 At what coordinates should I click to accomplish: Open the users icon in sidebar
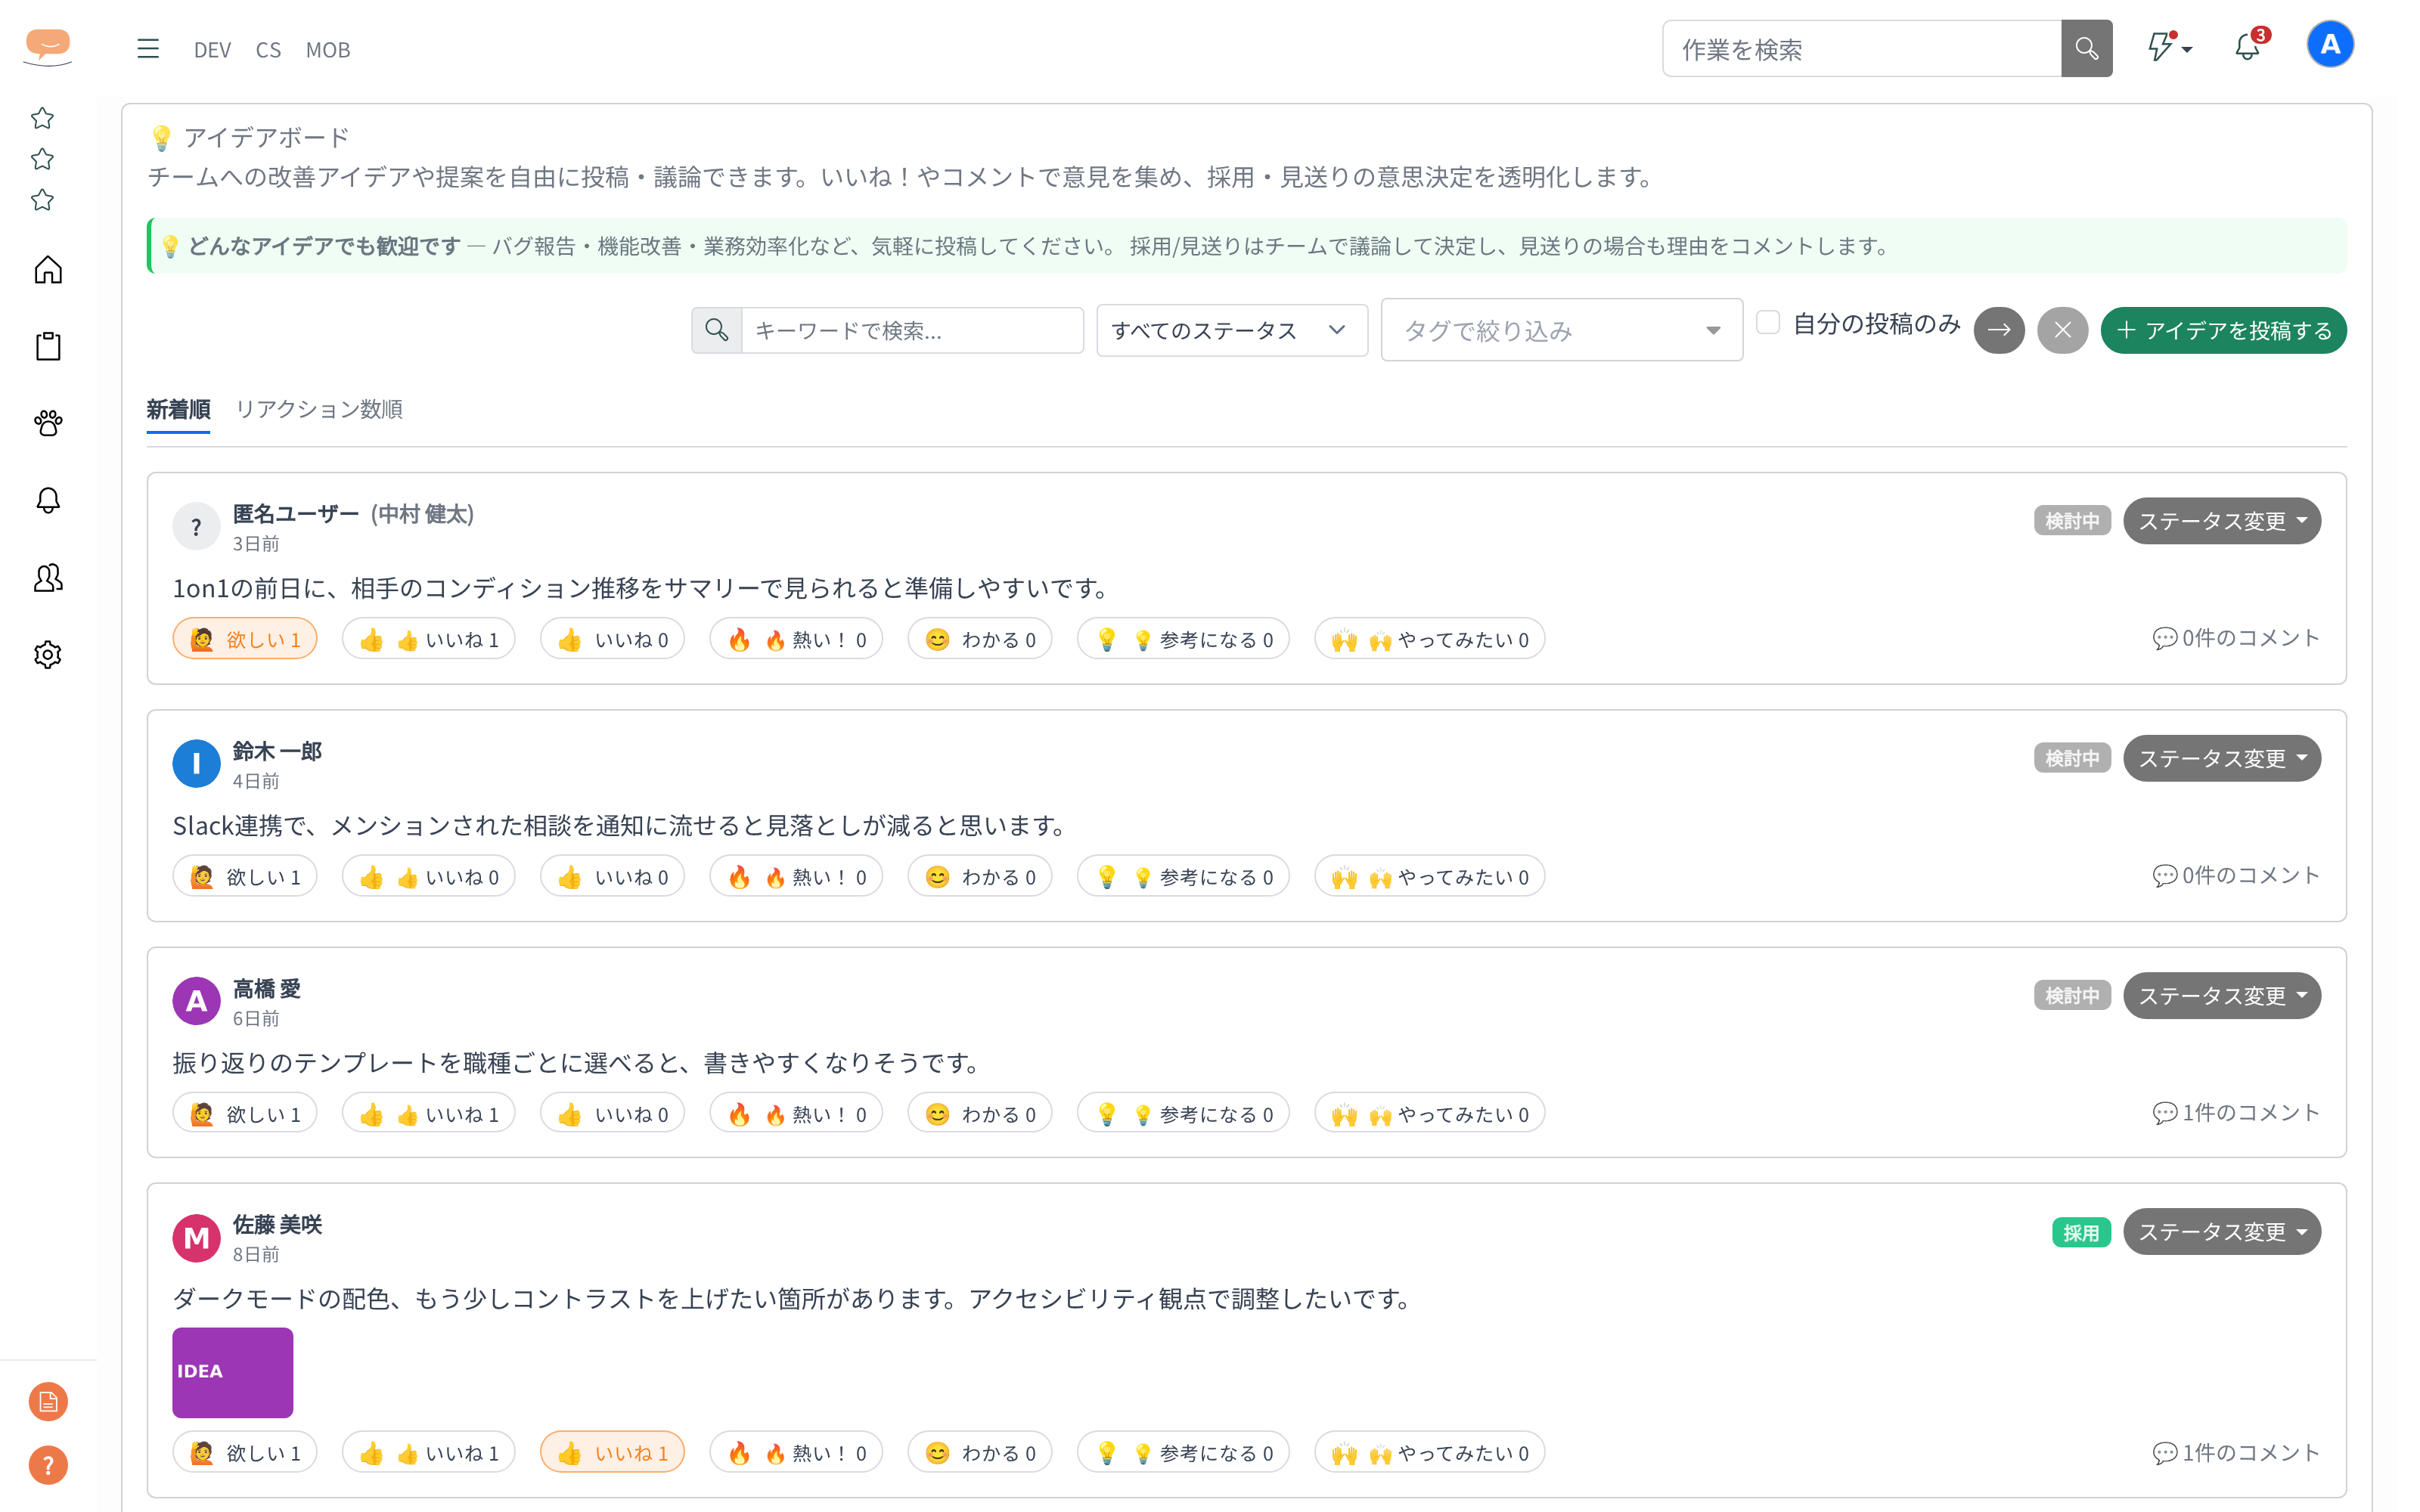[48, 578]
